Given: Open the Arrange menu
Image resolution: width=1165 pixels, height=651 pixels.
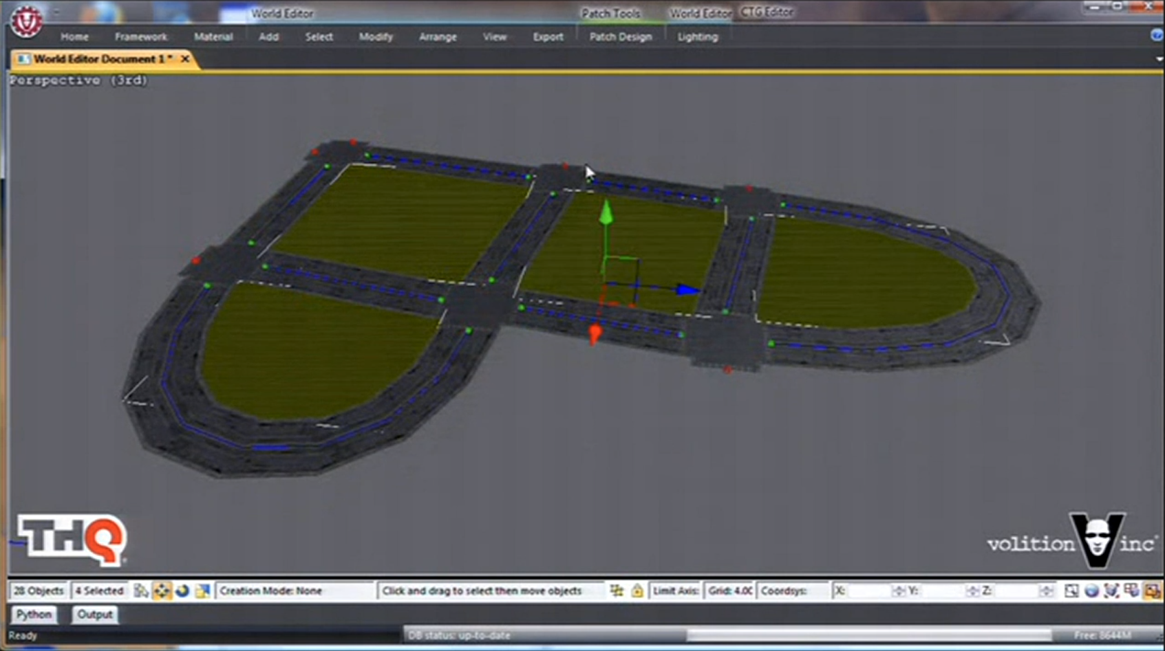Looking at the screenshot, I should point(438,37).
